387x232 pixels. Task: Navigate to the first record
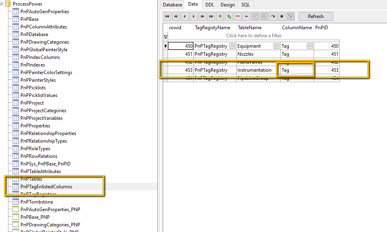pyautogui.click(x=167, y=16)
